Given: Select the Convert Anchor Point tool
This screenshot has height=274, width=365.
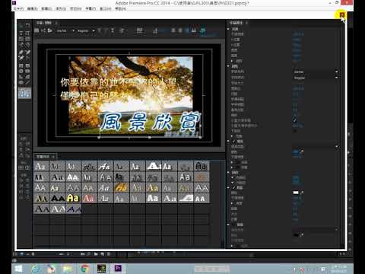Looking at the screenshot, I should 27,58.
